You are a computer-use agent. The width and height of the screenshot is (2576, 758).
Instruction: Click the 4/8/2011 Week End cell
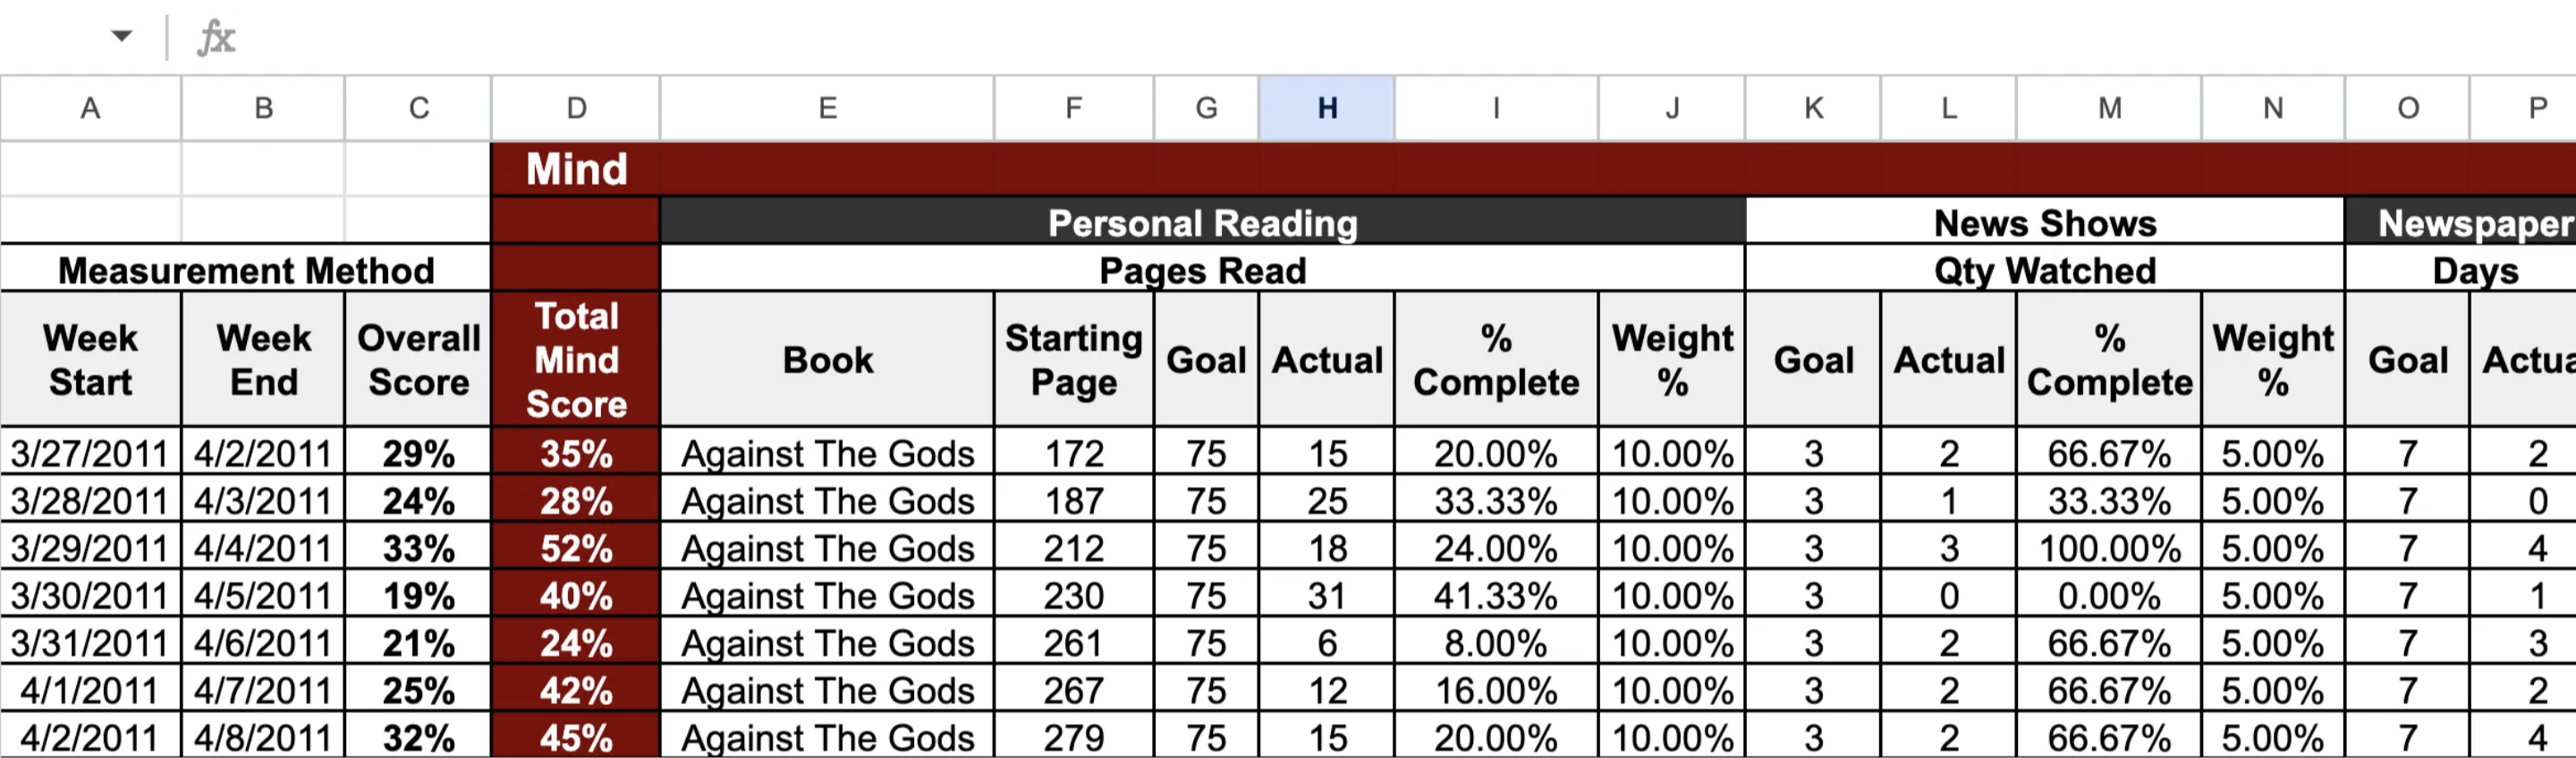[x=263, y=738]
